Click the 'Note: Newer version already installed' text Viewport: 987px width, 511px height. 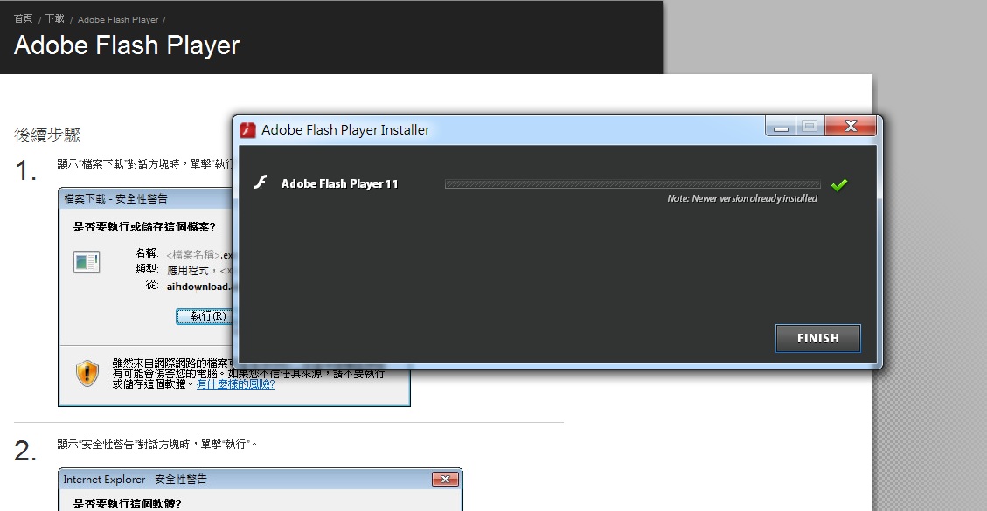click(742, 199)
